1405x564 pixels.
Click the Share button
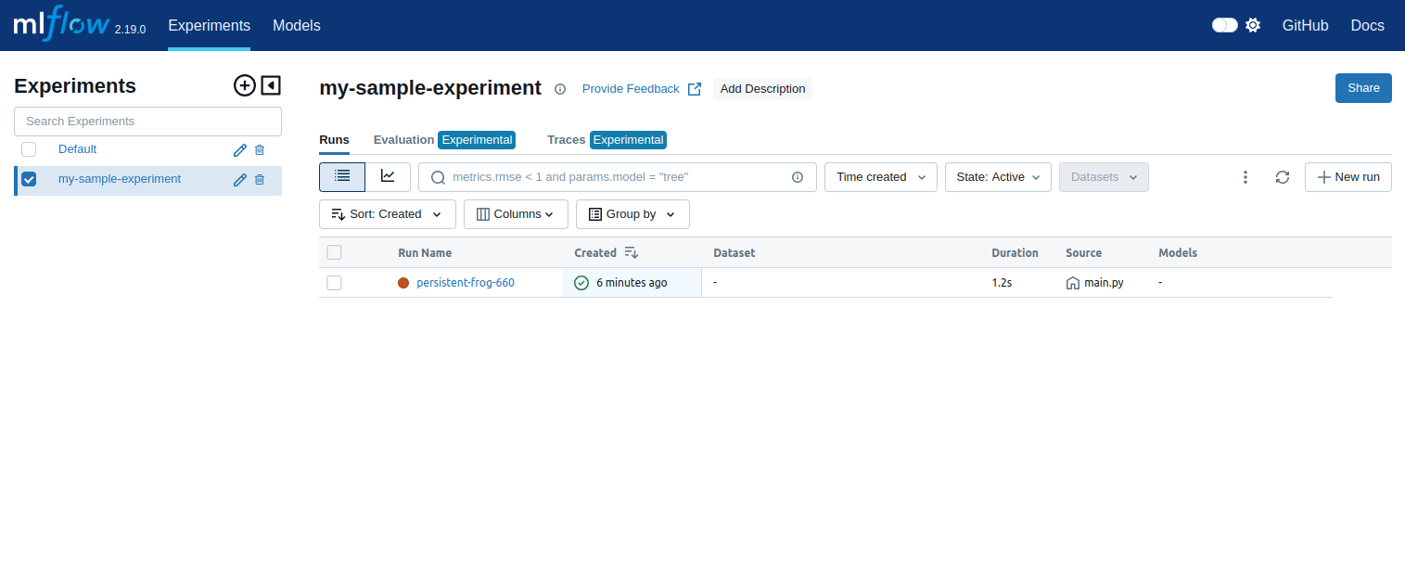click(1363, 88)
